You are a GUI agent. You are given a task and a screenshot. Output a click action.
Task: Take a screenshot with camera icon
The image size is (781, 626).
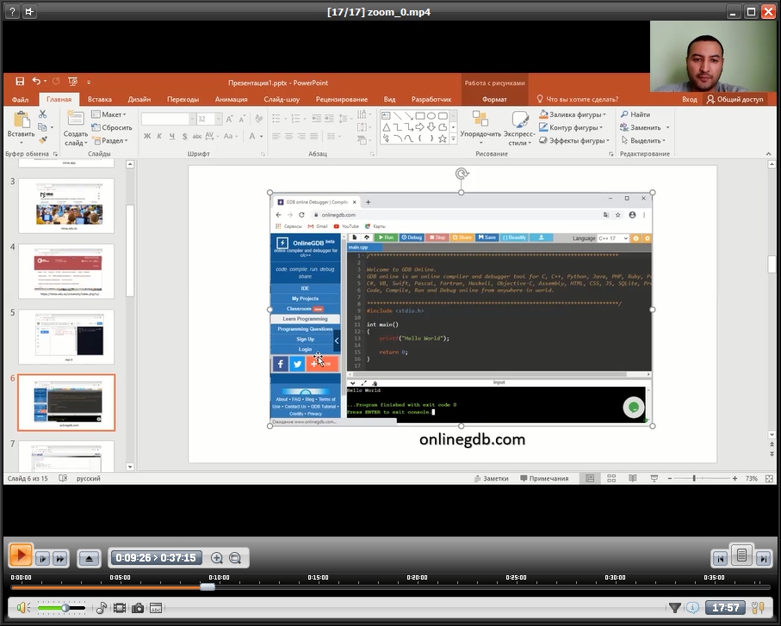[x=138, y=608]
